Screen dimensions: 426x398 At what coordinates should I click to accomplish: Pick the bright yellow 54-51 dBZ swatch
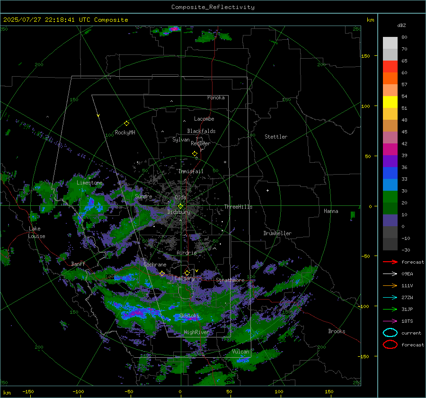click(390, 102)
